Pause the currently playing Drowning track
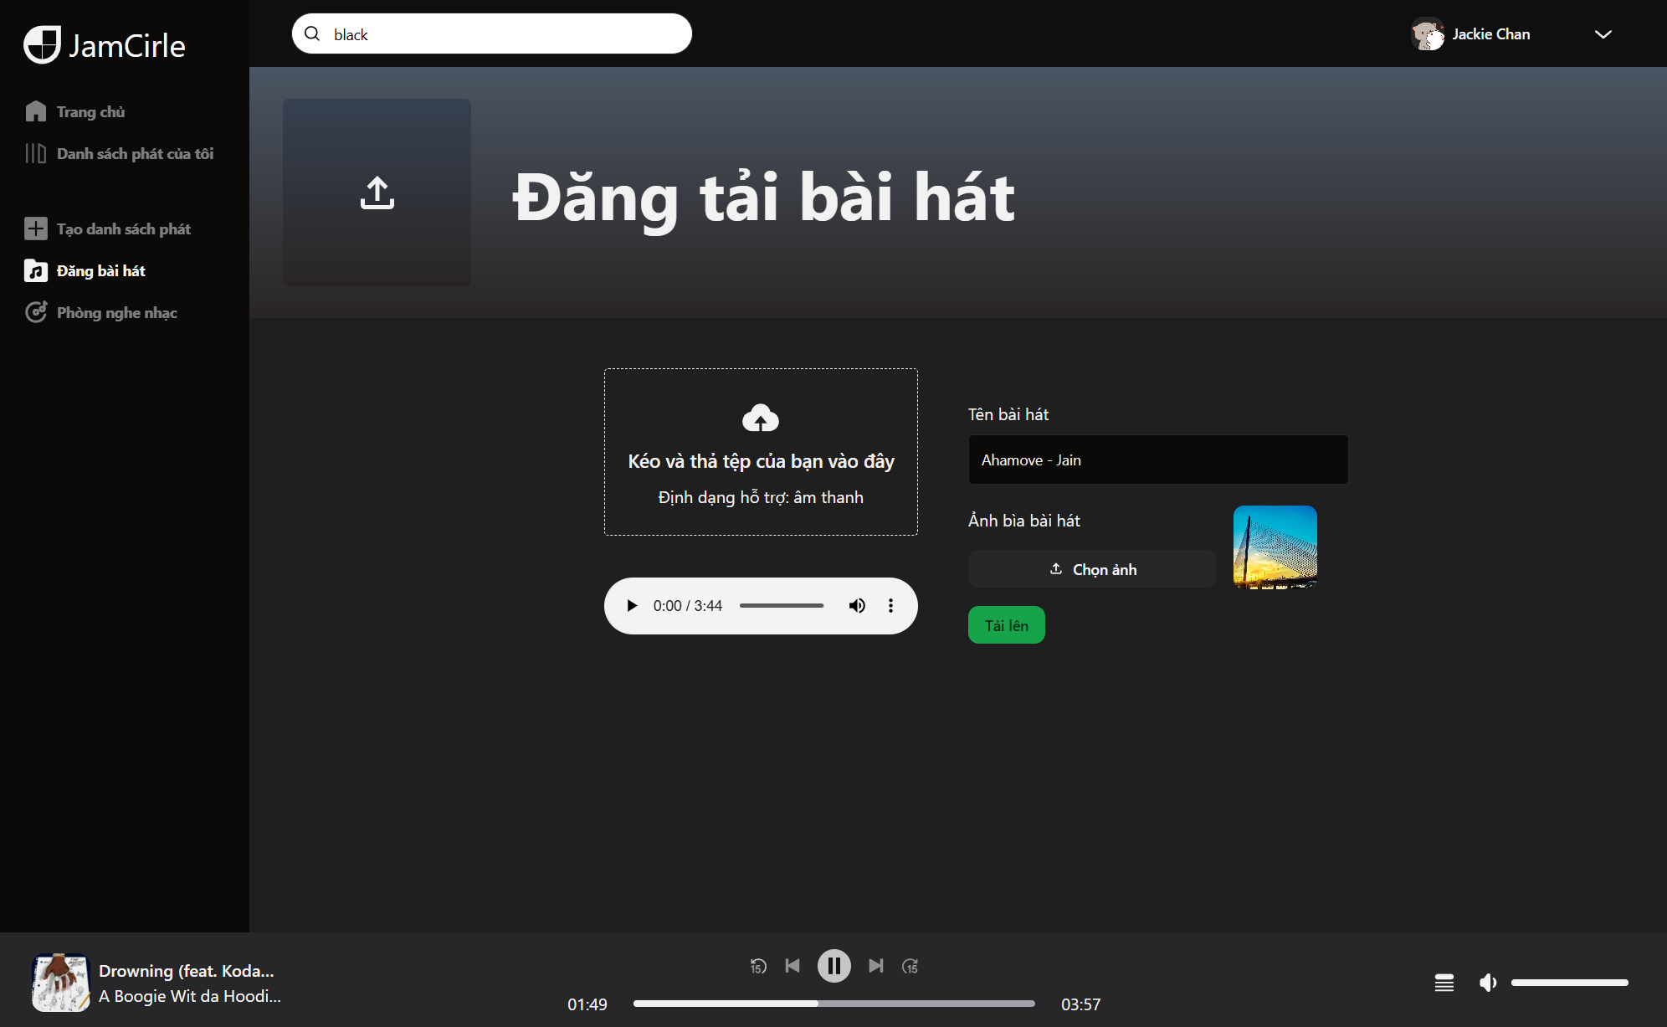 coord(833,965)
